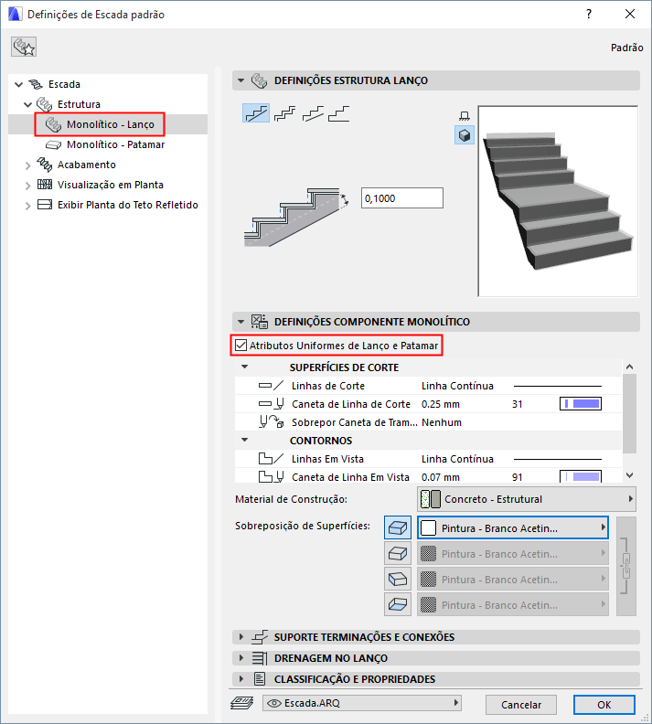Image resolution: width=652 pixels, height=724 pixels.
Task: Click the 3D stair preview image
Action: [x=558, y=201]
